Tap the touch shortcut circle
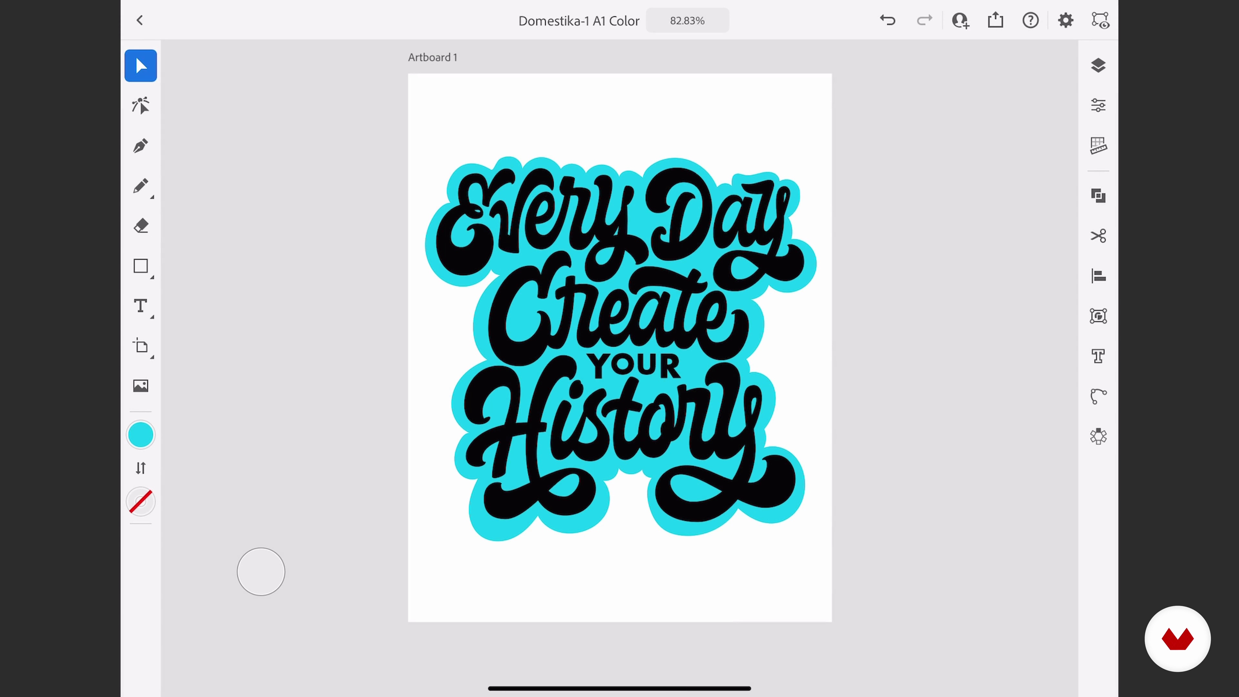Image resolution: width=1239 pixels, height=697 pixels. 261,572
